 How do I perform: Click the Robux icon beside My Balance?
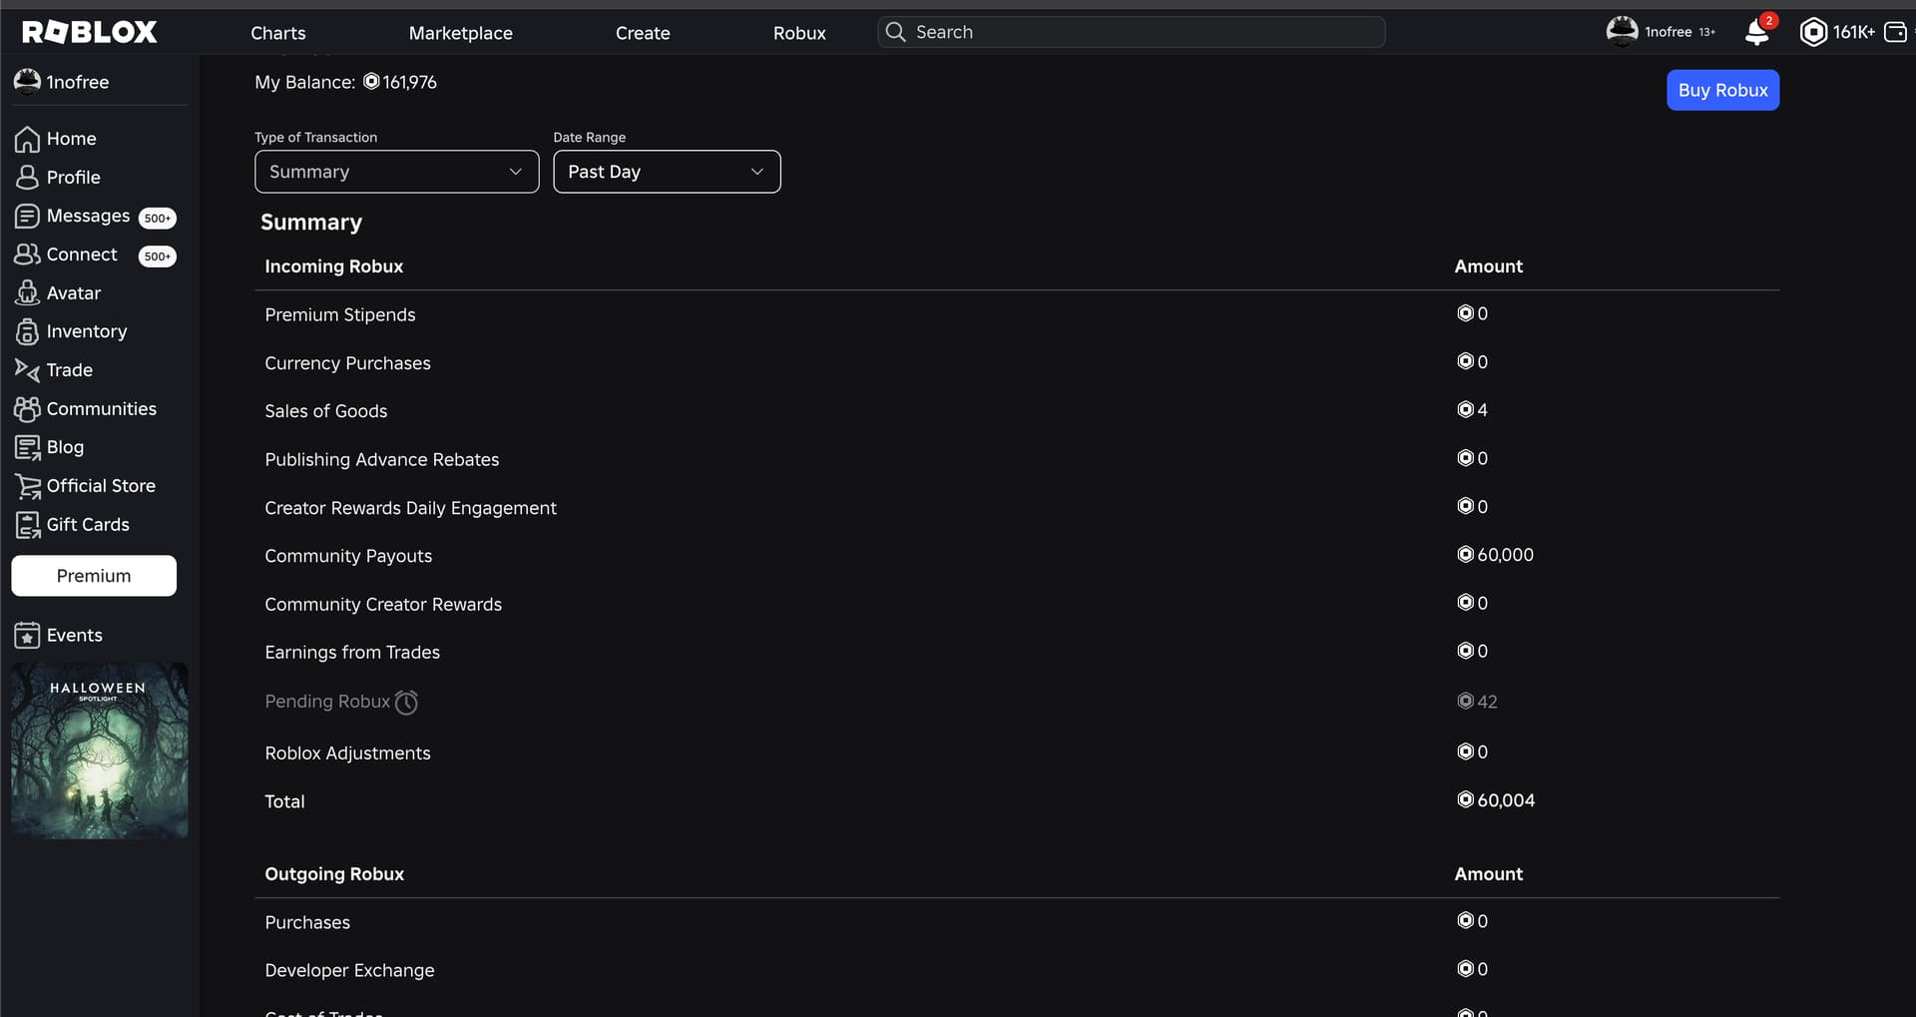[371, 82]
